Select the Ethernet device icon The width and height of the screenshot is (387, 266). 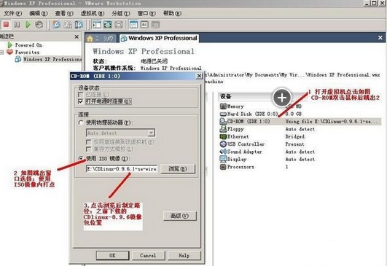point(223,136)
